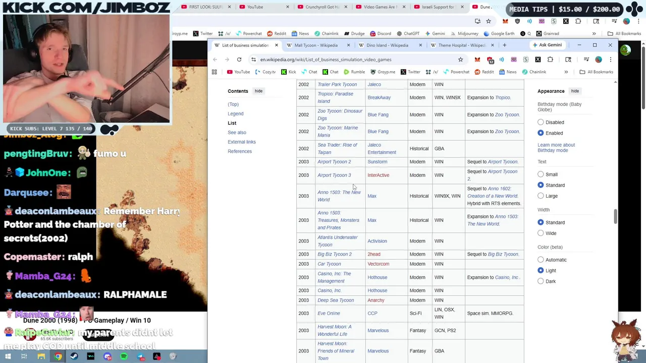The height and width of the screenshot is (363, 646).
Task: Open All Bookmarks folder in front window
Action: click(597, 72)
